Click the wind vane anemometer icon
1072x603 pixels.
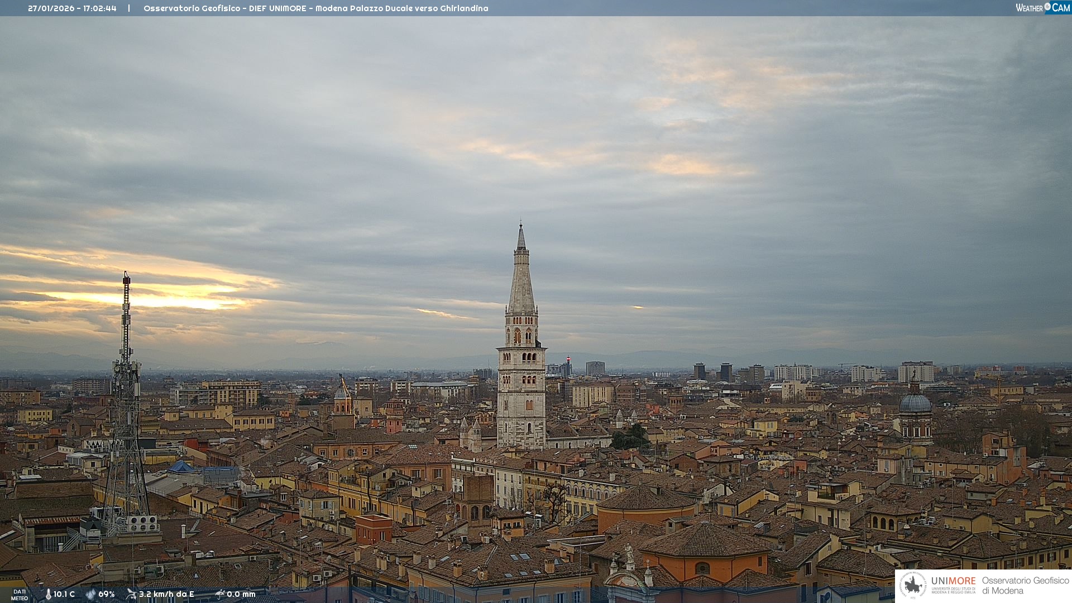pyautogui.click(x=131, y=594)
